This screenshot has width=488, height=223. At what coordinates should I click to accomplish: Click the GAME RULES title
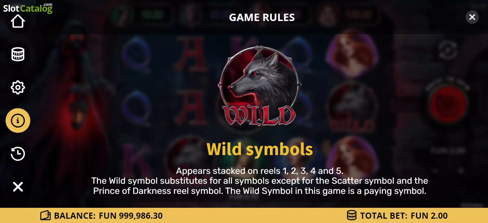click(262, 17)
